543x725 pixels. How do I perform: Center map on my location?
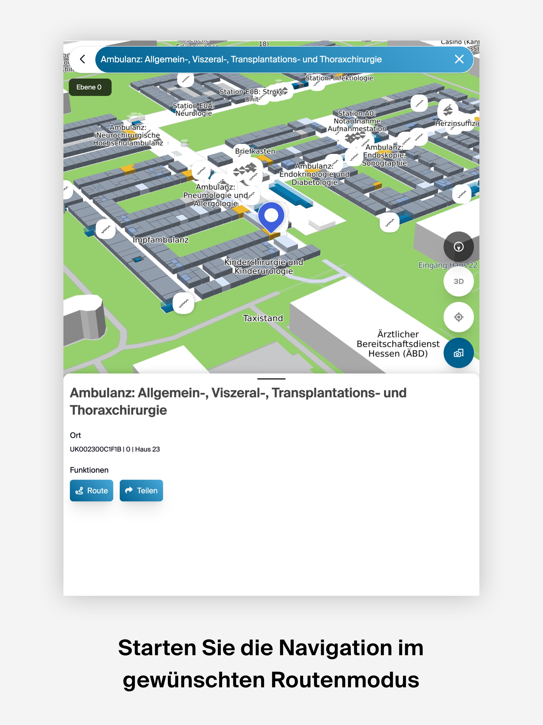[458, 317]
